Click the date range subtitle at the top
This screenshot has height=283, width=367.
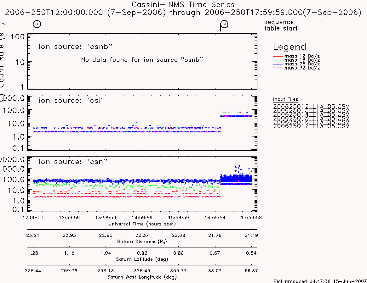tap(183, 12)
